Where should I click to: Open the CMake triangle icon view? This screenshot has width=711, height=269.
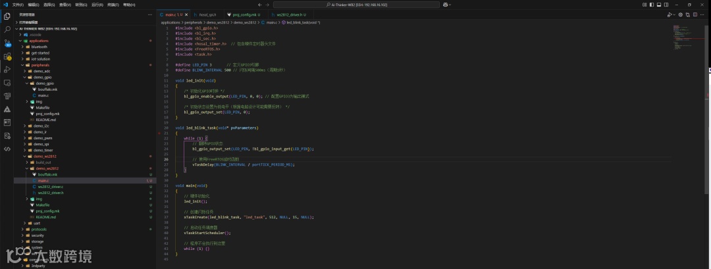click(x=7, y=109)
